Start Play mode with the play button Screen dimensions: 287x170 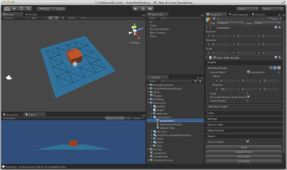[x=135, y=9]
